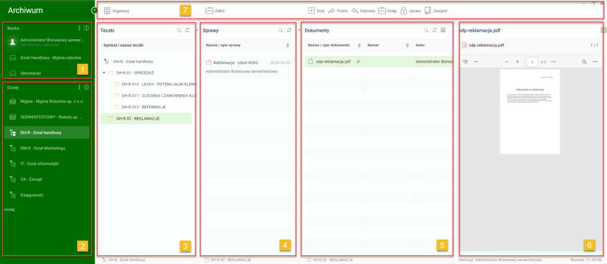The image size is (607, 264).
Task: Select odp-reklamacja.pdf row in Dokumenty list
Action: pos(378,61)
